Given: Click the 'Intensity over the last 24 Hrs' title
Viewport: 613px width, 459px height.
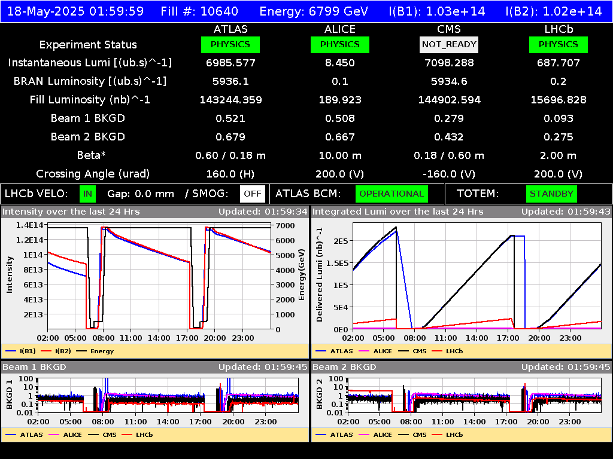Looking at the screenshot, I should click(x=71, y=212).
